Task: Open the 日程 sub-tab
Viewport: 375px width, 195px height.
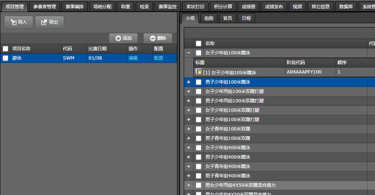Action: (246, 18)
